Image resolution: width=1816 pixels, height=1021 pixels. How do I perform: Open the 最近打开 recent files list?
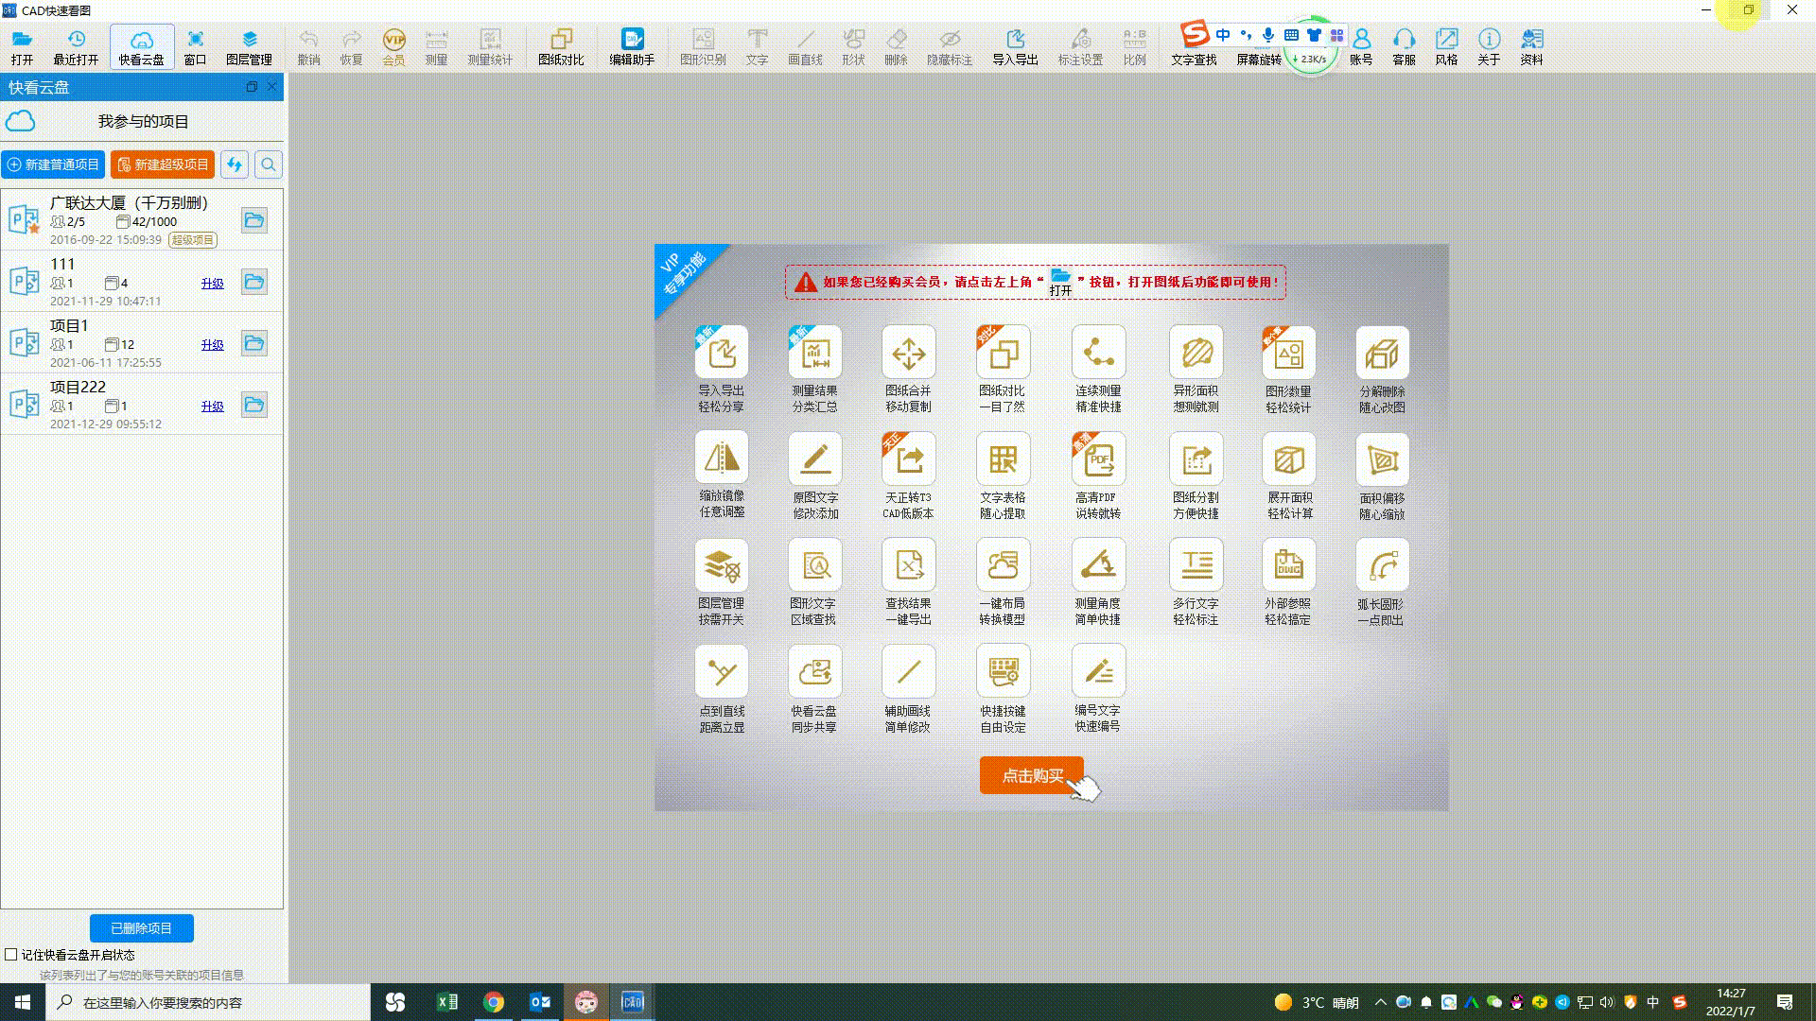pyautogui.click(x=76, y=46)
